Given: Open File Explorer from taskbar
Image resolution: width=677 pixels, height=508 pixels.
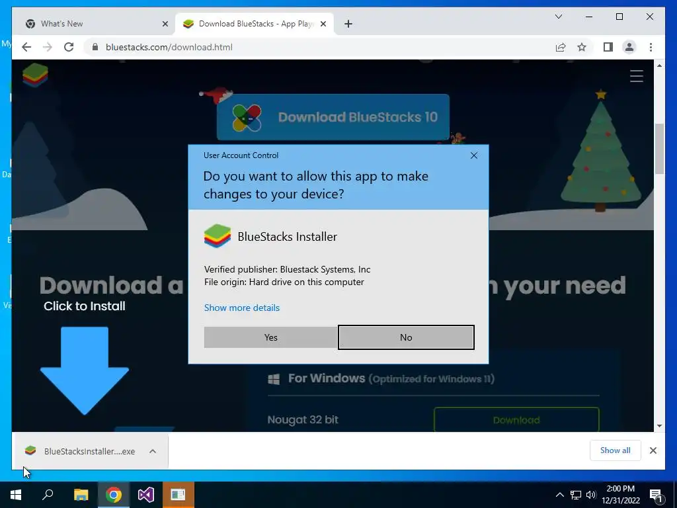Looking at the screenshot, I should tap(81, 495).
